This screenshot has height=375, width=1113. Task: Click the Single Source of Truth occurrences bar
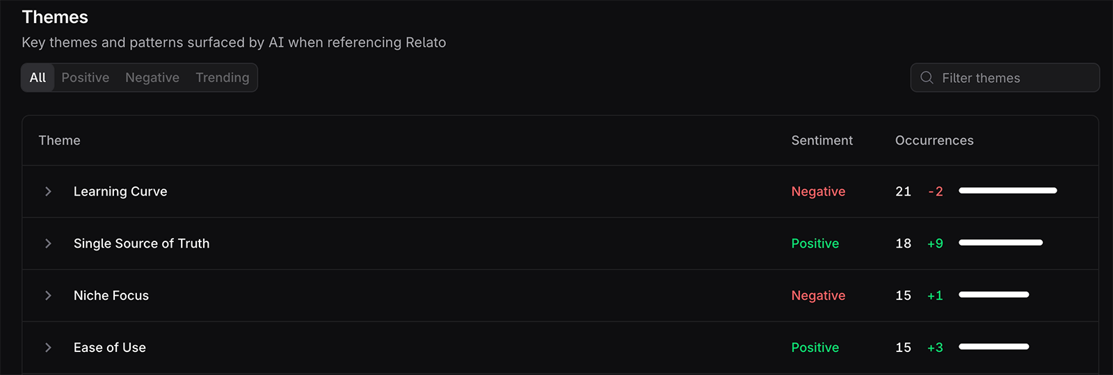pyautogui.click(x=1000, y=243)
